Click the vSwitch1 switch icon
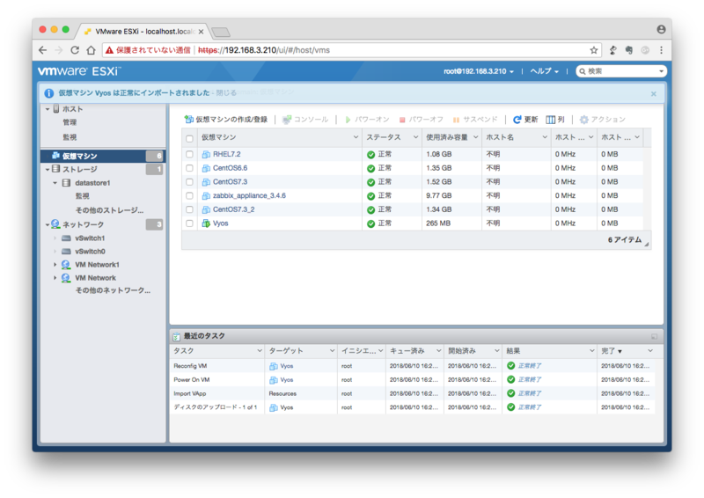The height and width of the screenshot is (498, 704). [x=67, y=238]
